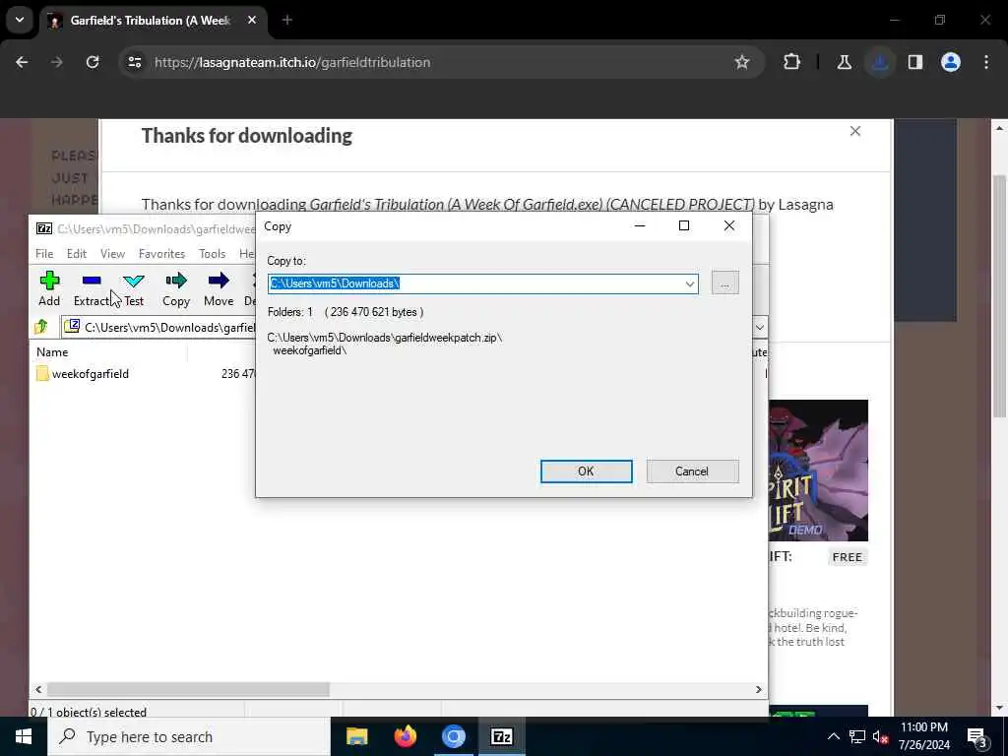The height and width of the screenshot is (756, 1008).
Task: Click the web page vertical scrollbar thumb
Action: [x=1000, y=295]
